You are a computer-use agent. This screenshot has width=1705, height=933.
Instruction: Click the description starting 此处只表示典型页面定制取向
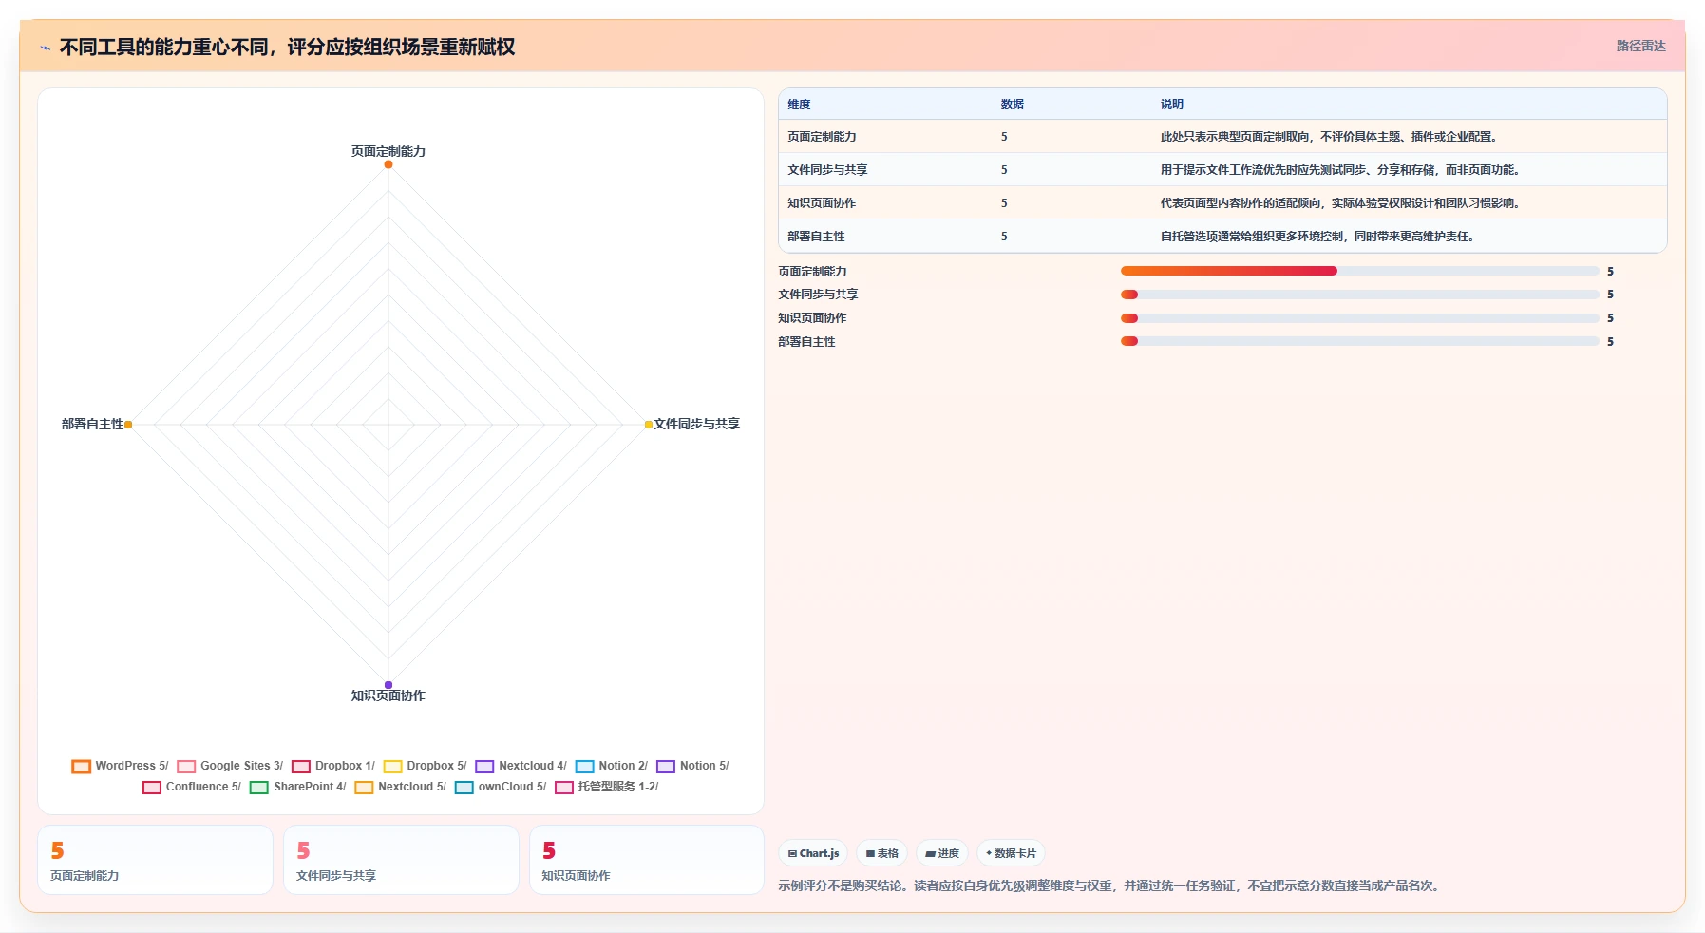pos(1330,137)
